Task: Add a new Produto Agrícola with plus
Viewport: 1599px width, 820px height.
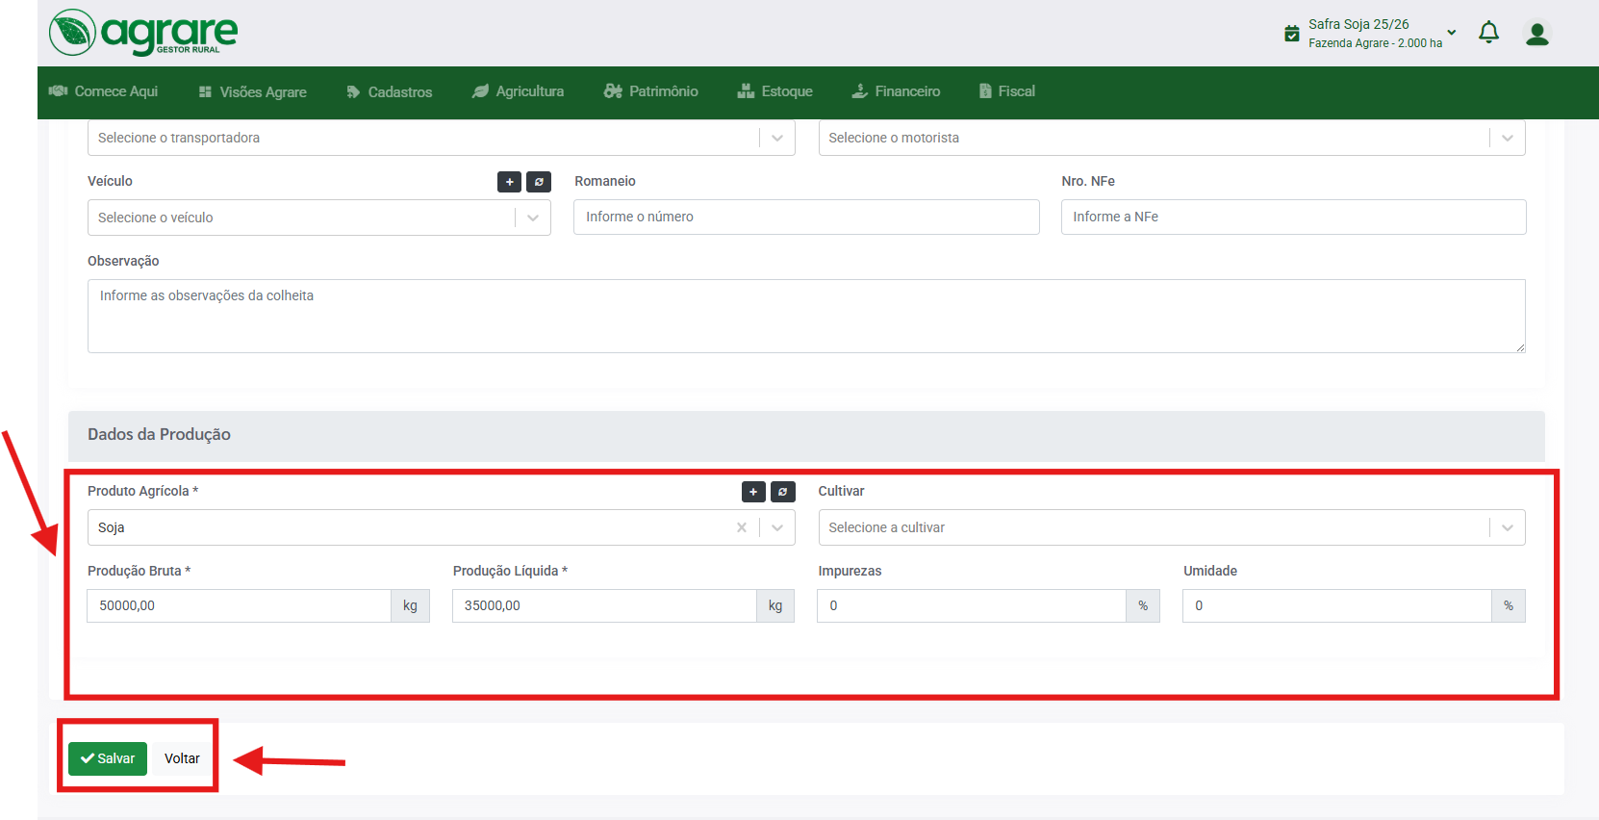Action: pyautogui.click(x=753, y=492)
